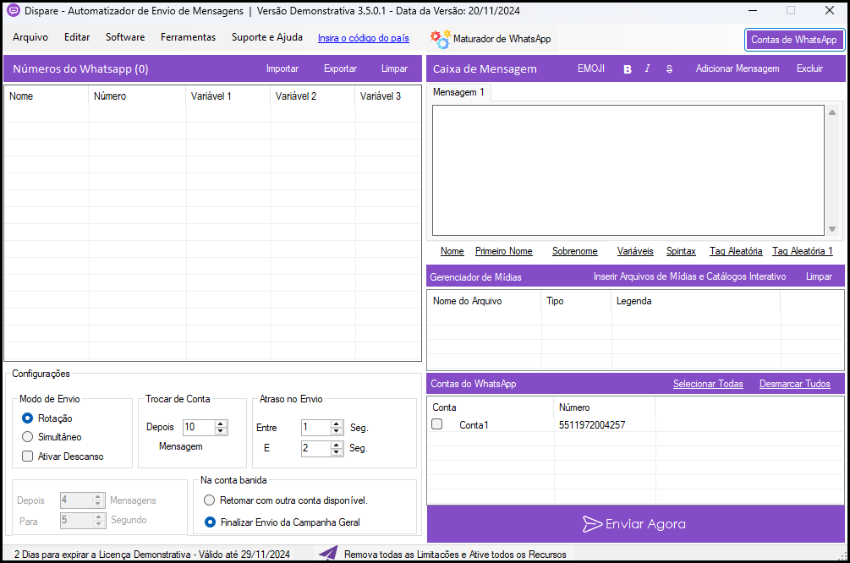Insert Primeiro Nome variable link
Image resolution: width=850 pixels, height=563 pixels.
point(503,251)
